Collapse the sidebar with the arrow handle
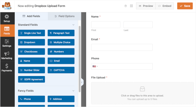This screenshot has height=107, width=196. (x=82, y=82)
